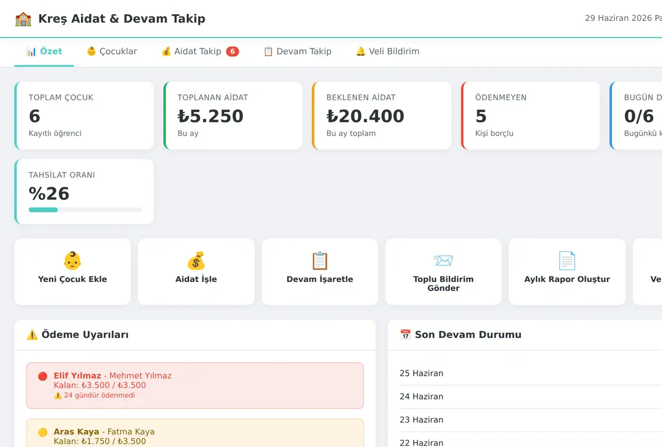Viewport: 662px width, 447px height.
Task: Click the Yeni Çocuk Ekle button label
Action: tap(72, 279)
